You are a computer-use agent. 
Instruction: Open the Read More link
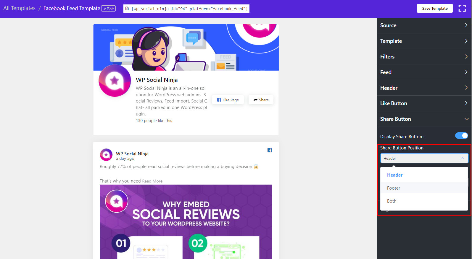(152, 181)
